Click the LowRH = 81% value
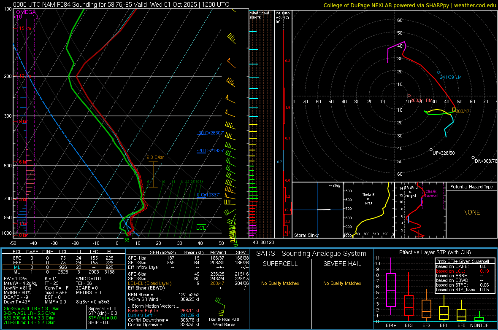This screenshot has width=498, height=330. click(17, 288)
